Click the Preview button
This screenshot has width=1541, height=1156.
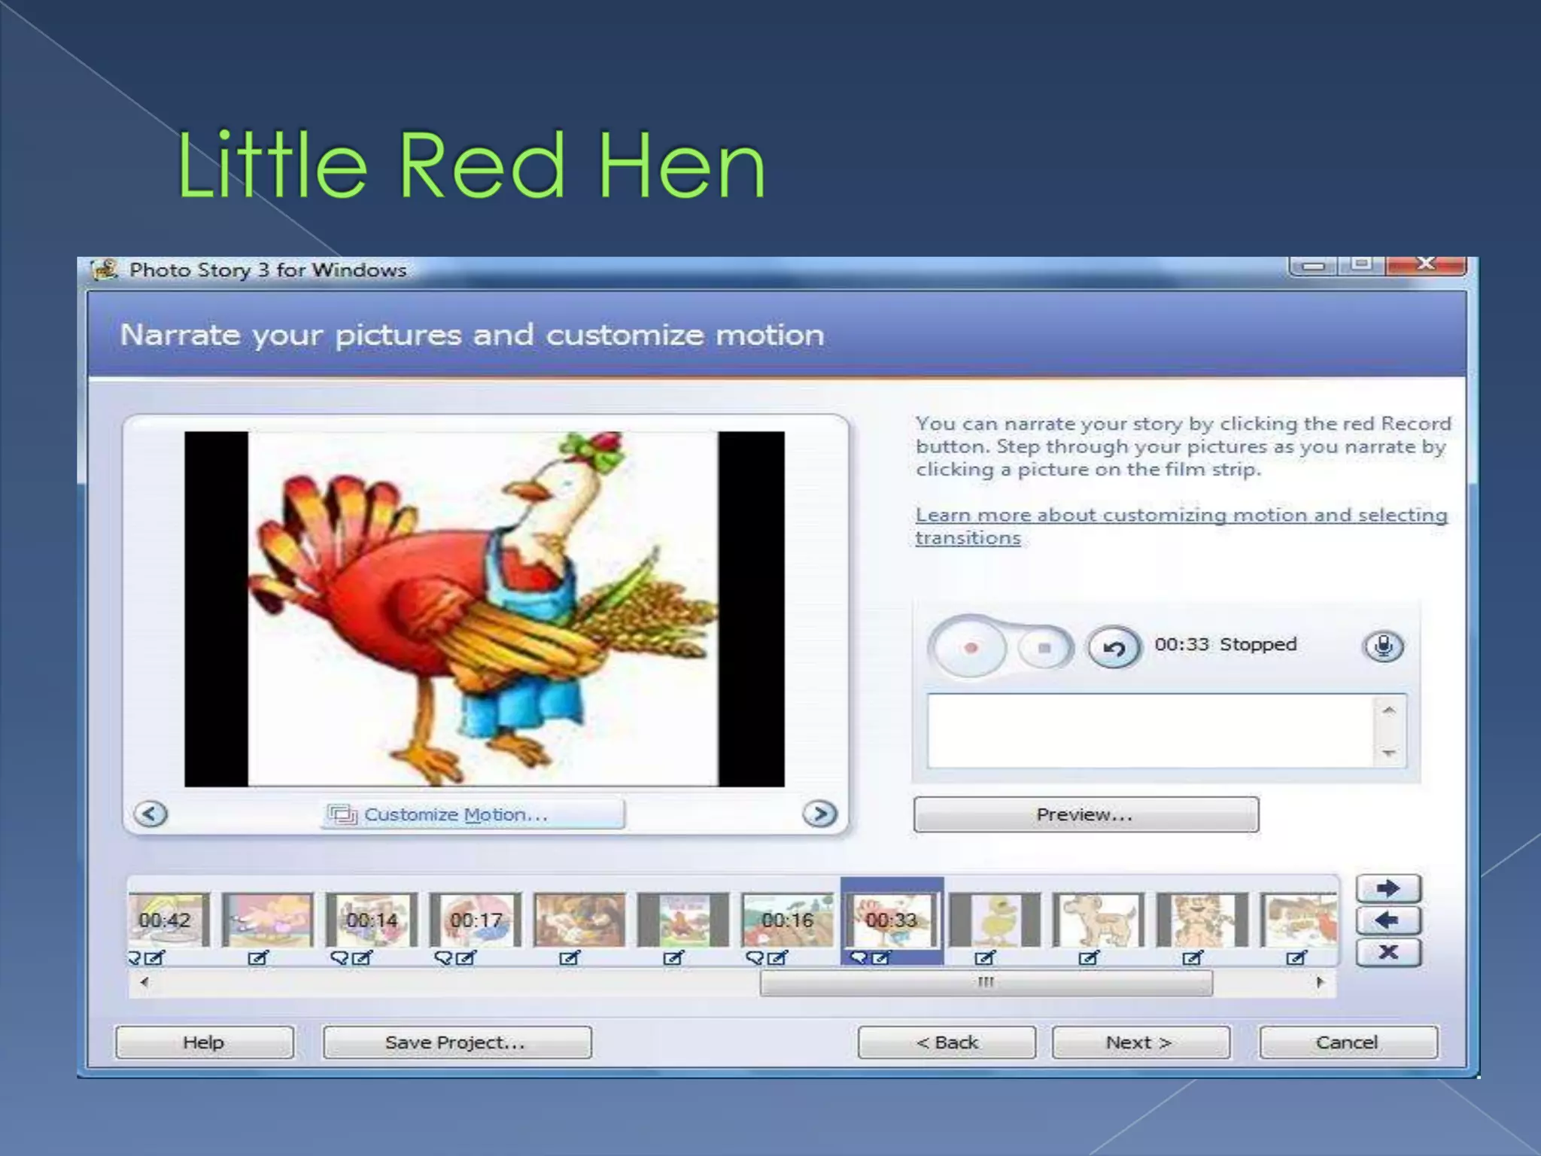click(1085, 814)
